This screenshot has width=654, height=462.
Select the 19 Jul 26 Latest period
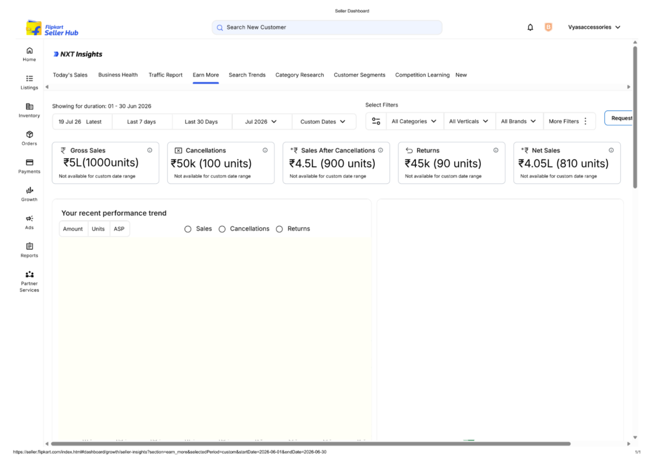click(82, 122)
